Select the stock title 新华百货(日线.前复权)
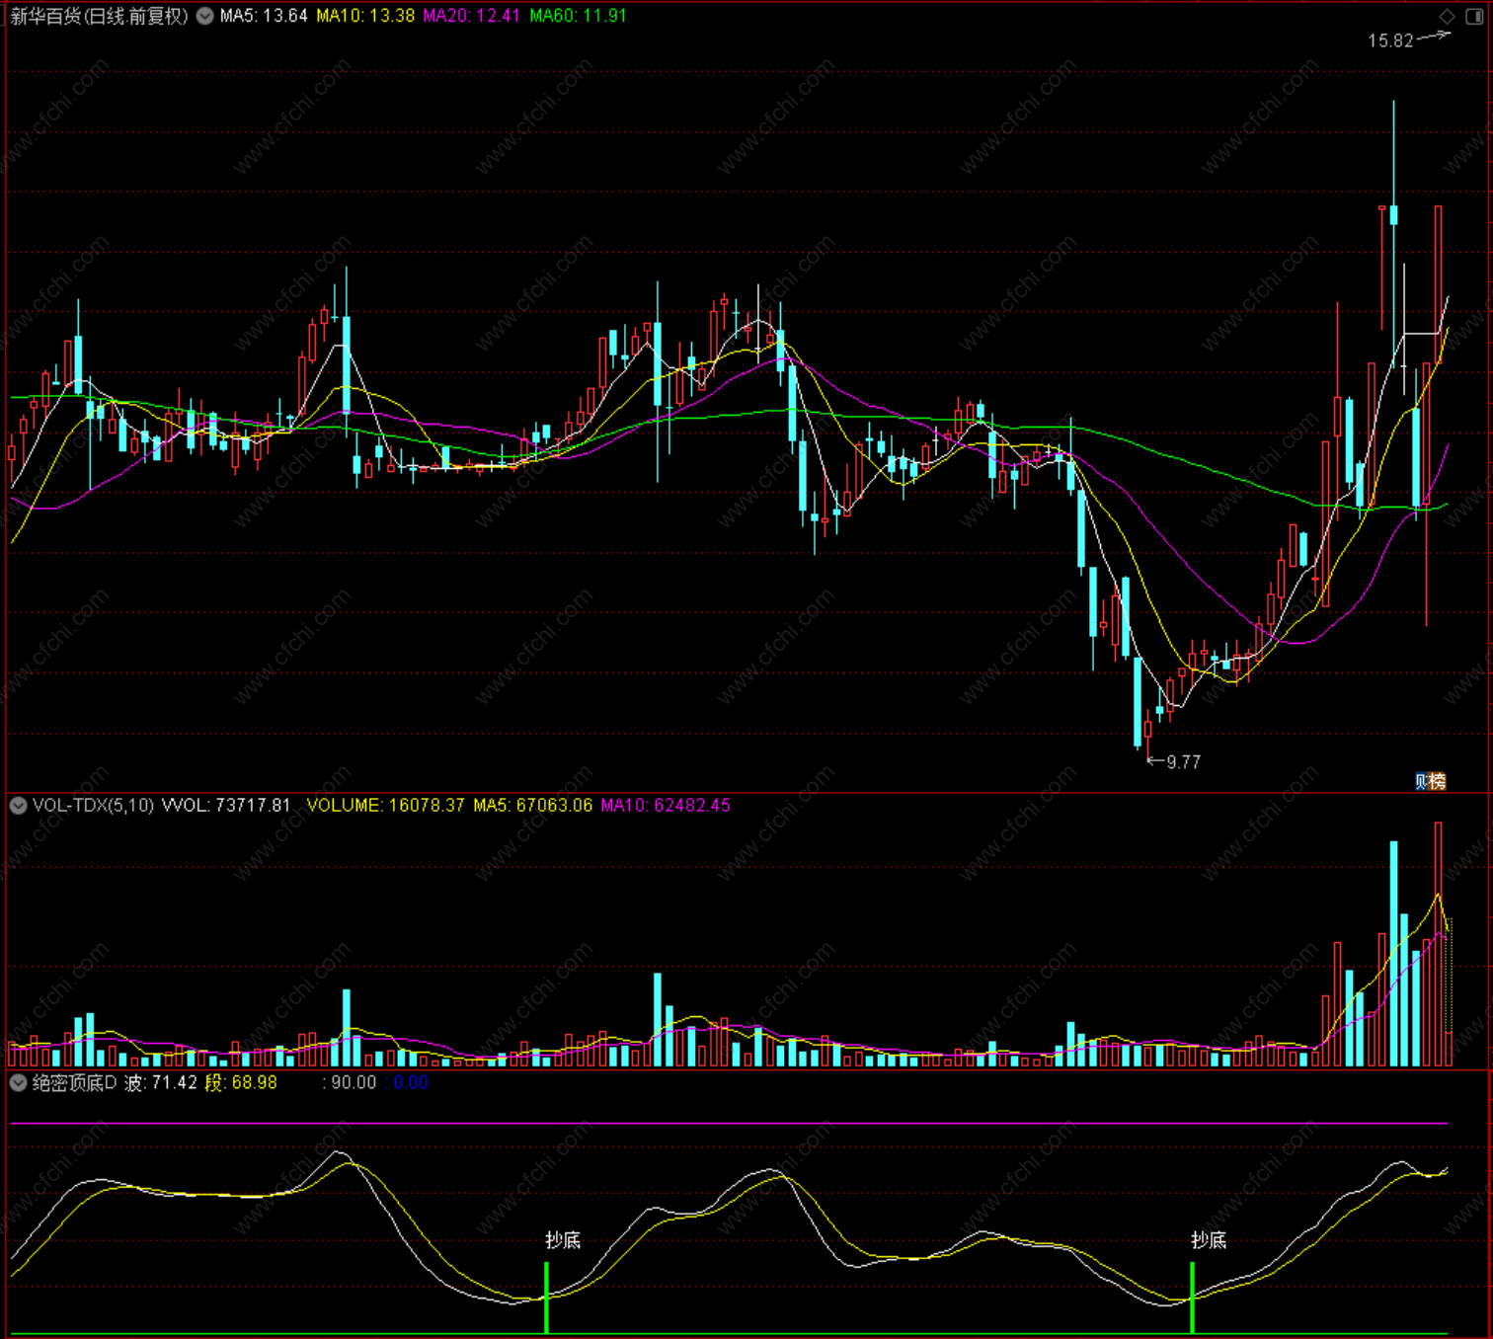 tap(99, 16)
